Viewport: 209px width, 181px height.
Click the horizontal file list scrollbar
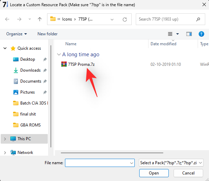(x=112, y=153)
